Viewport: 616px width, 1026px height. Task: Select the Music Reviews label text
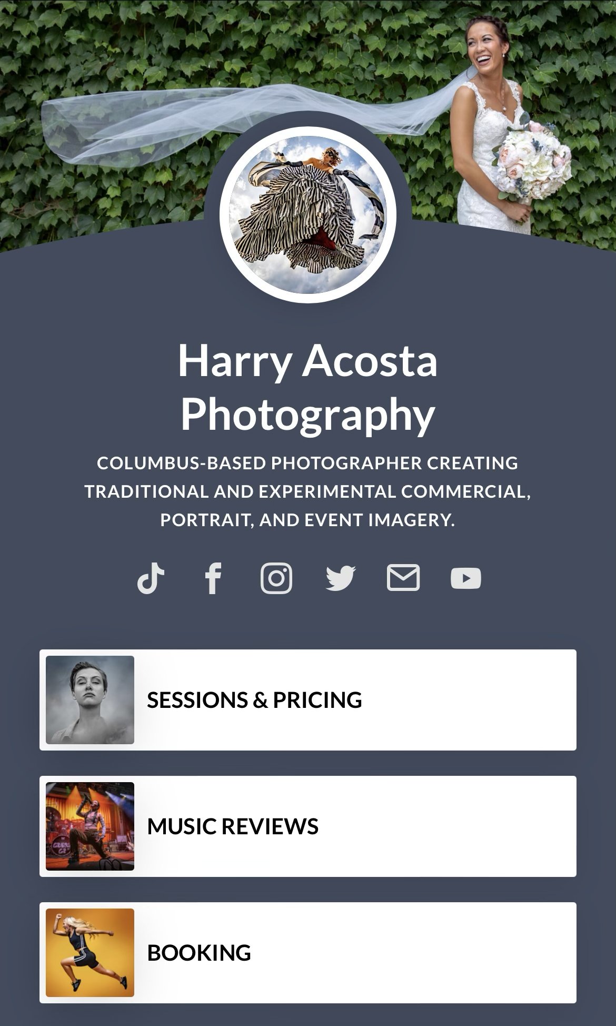coord(233,826)
